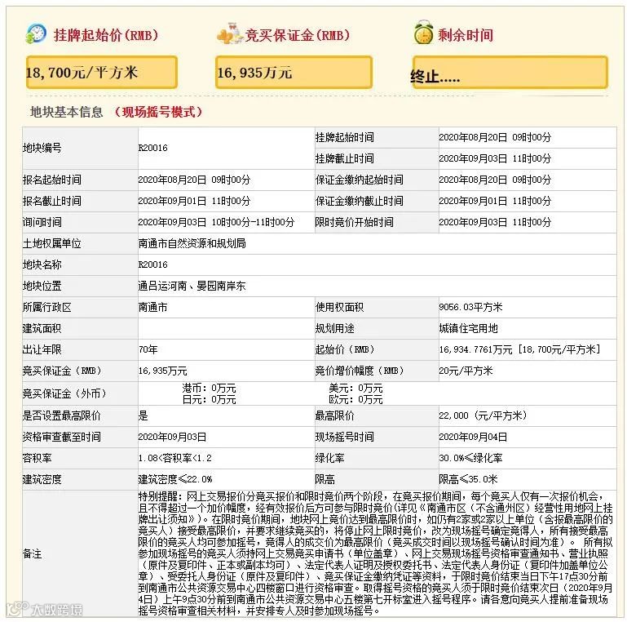
Task: Click the 备注 row label
Action: pos(33,554)
